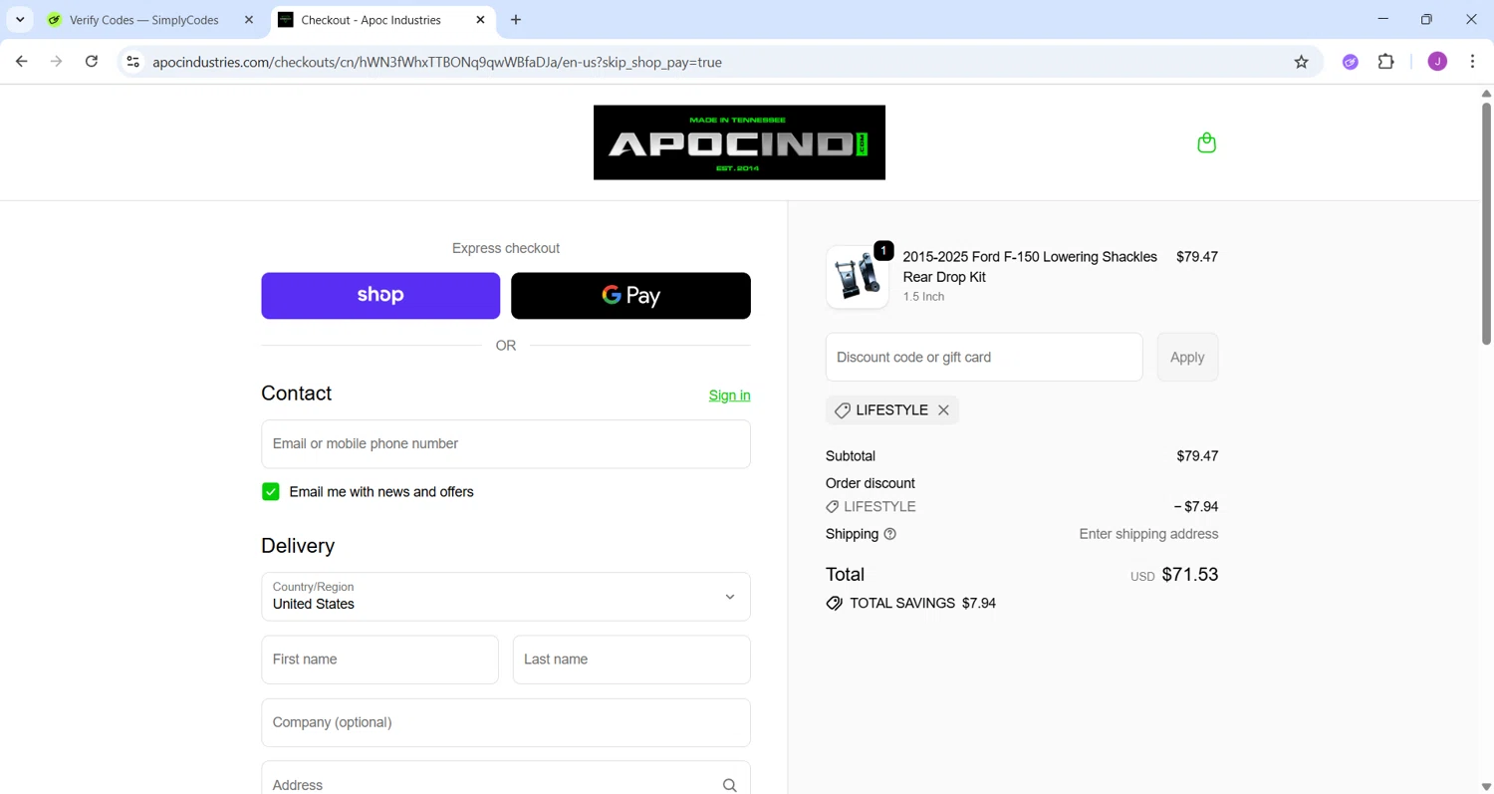Screen dimensions: 1494x794
Task: Click the shipping help question mark icon
Action: click(x=890, y=534)
